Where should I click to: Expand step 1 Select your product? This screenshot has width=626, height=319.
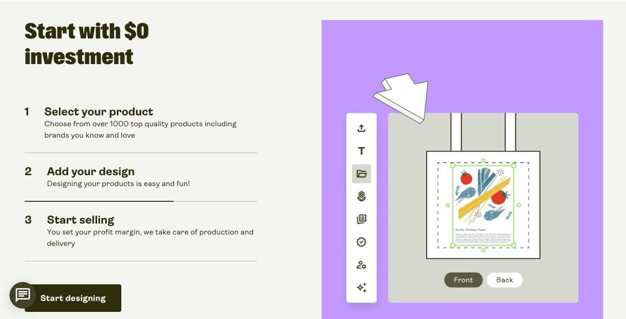[x=99, y=111]
